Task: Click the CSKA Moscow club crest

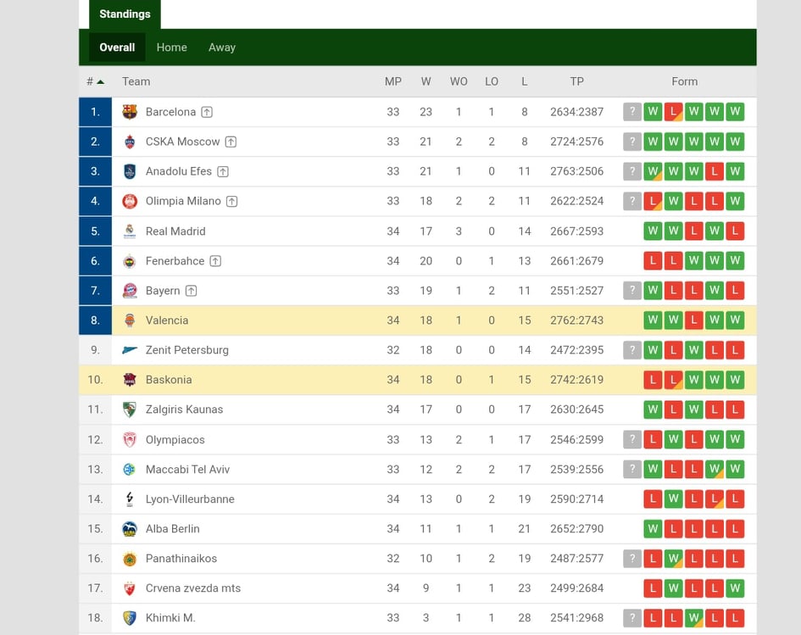Action: click(130, 142)
